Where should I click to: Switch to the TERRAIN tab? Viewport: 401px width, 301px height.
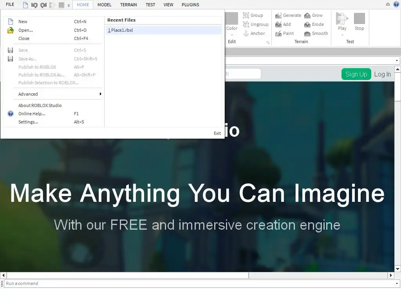tap(128, 5)
